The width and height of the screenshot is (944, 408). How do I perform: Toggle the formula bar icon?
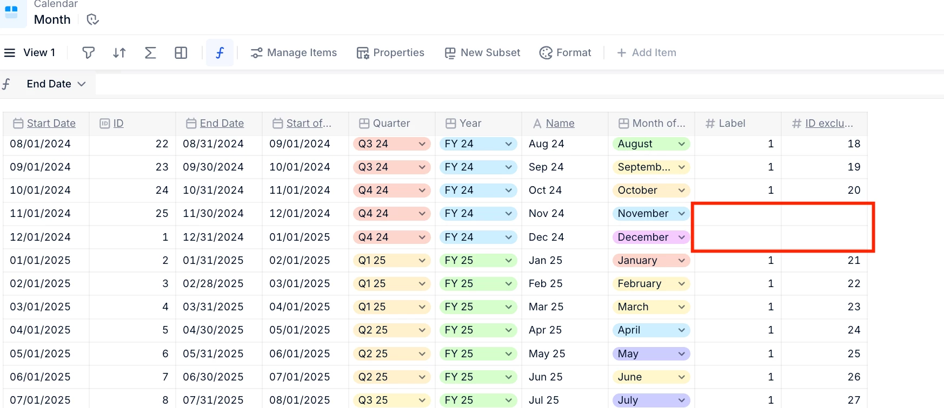tap(220, 52)
